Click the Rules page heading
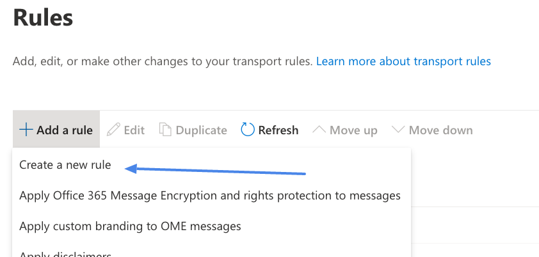539x257 pixels. [43, 17]
